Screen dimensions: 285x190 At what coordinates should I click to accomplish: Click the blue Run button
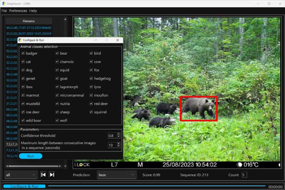(x=31, y=156)
